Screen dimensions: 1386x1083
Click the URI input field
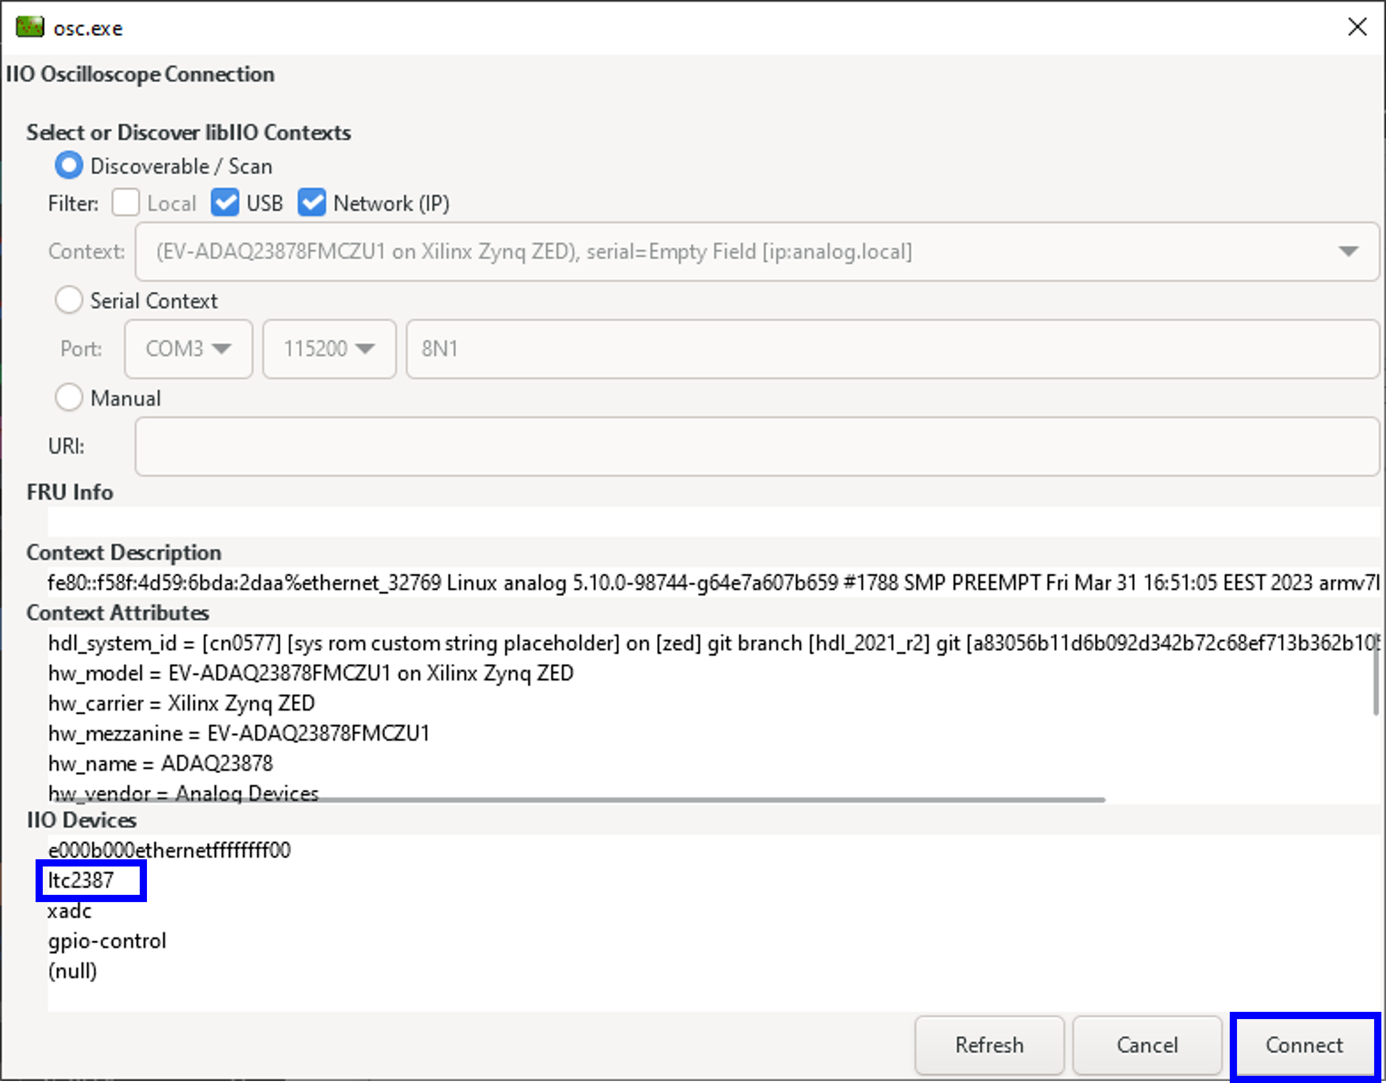[757, 446]
